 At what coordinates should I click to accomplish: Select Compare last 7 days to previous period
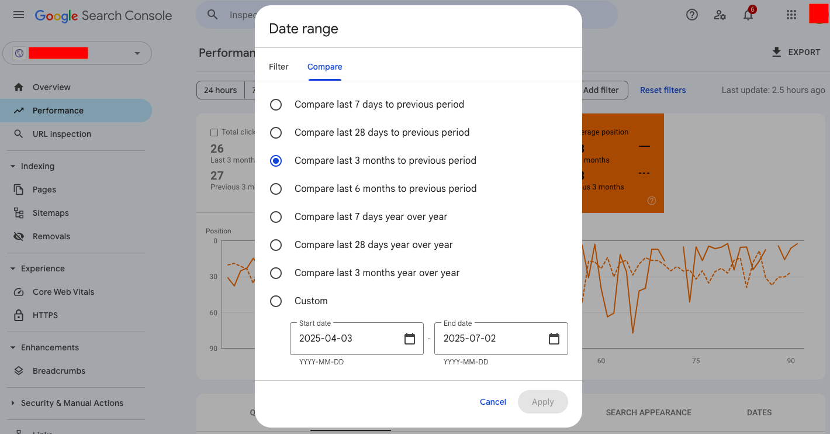click(276, 105)
